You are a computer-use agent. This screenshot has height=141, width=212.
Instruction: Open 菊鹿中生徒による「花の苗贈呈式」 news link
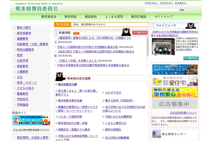(x=94, y=38)
